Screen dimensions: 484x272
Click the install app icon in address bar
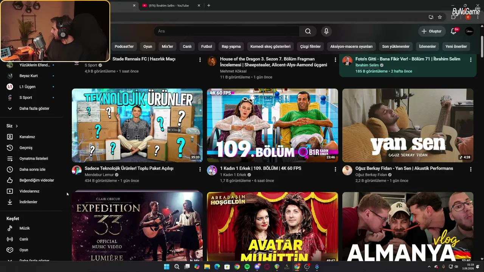pos(431,17)
